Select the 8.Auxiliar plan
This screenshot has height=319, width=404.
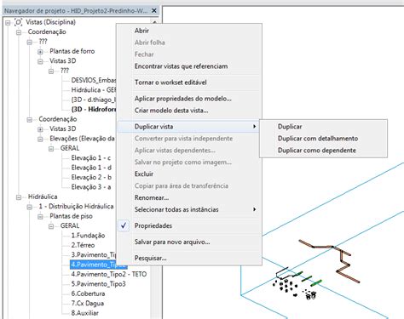coord(84,313)
